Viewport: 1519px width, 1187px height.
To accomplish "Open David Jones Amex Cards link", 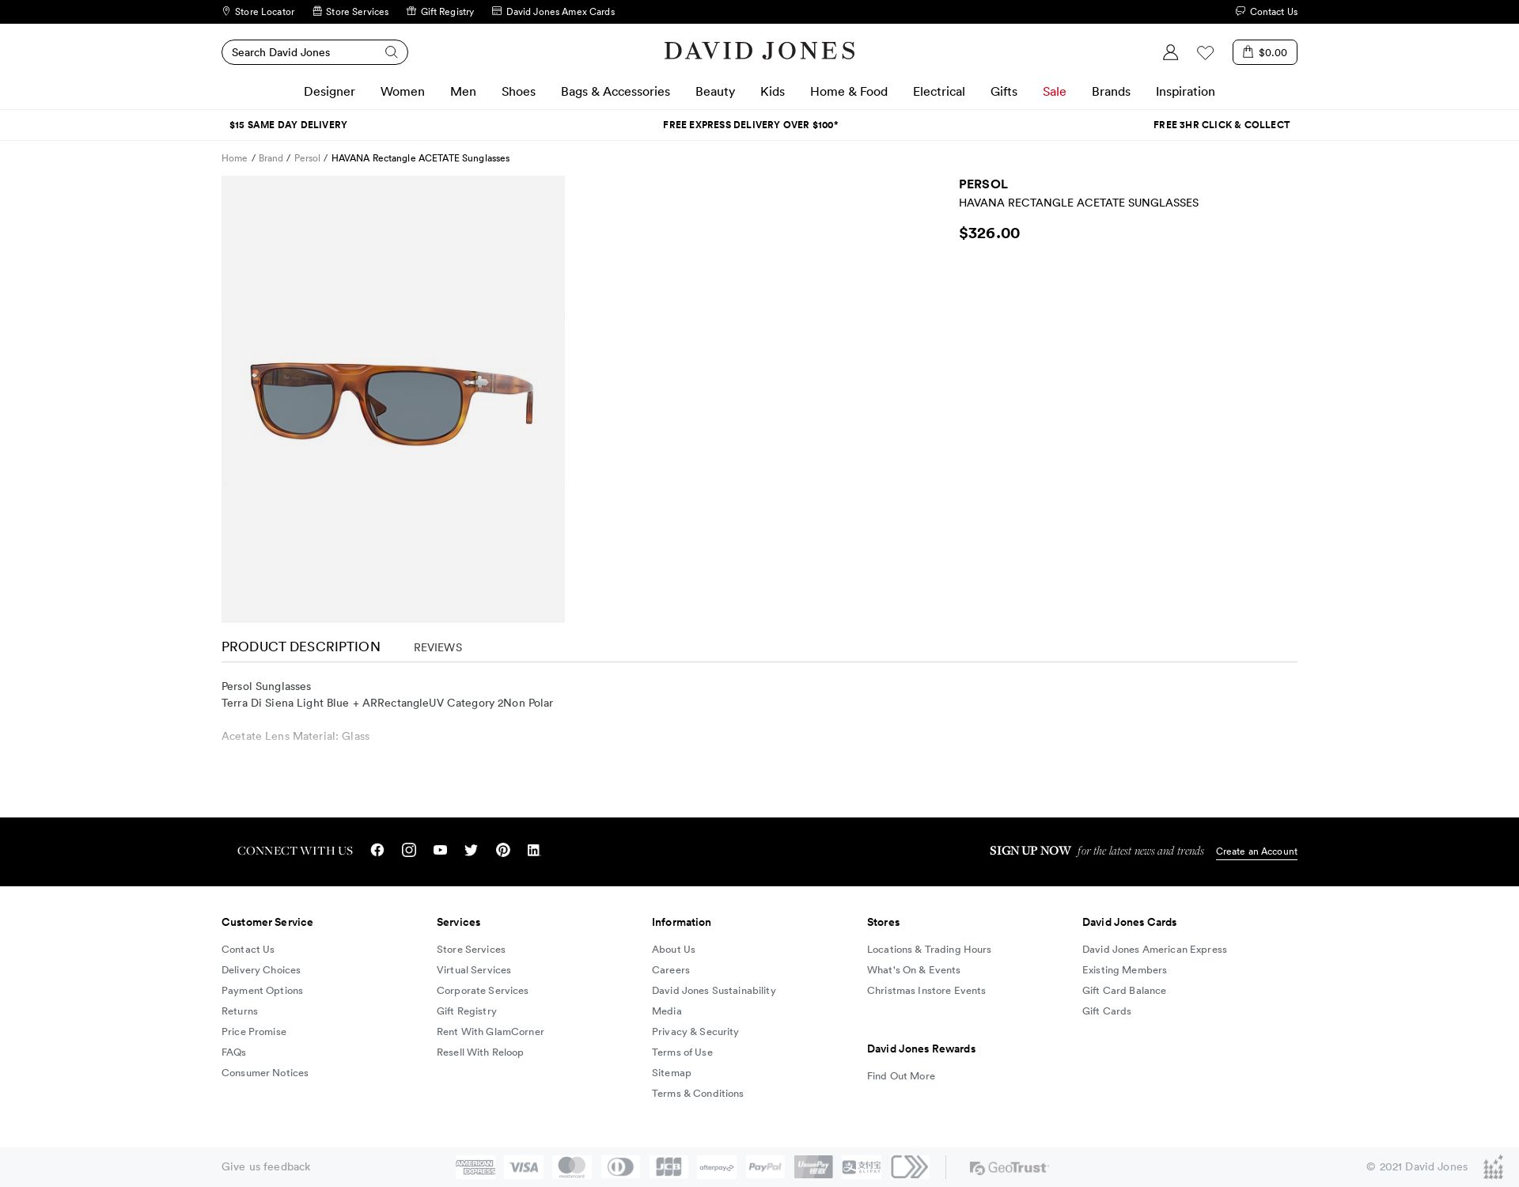I will tap(553, 12).
